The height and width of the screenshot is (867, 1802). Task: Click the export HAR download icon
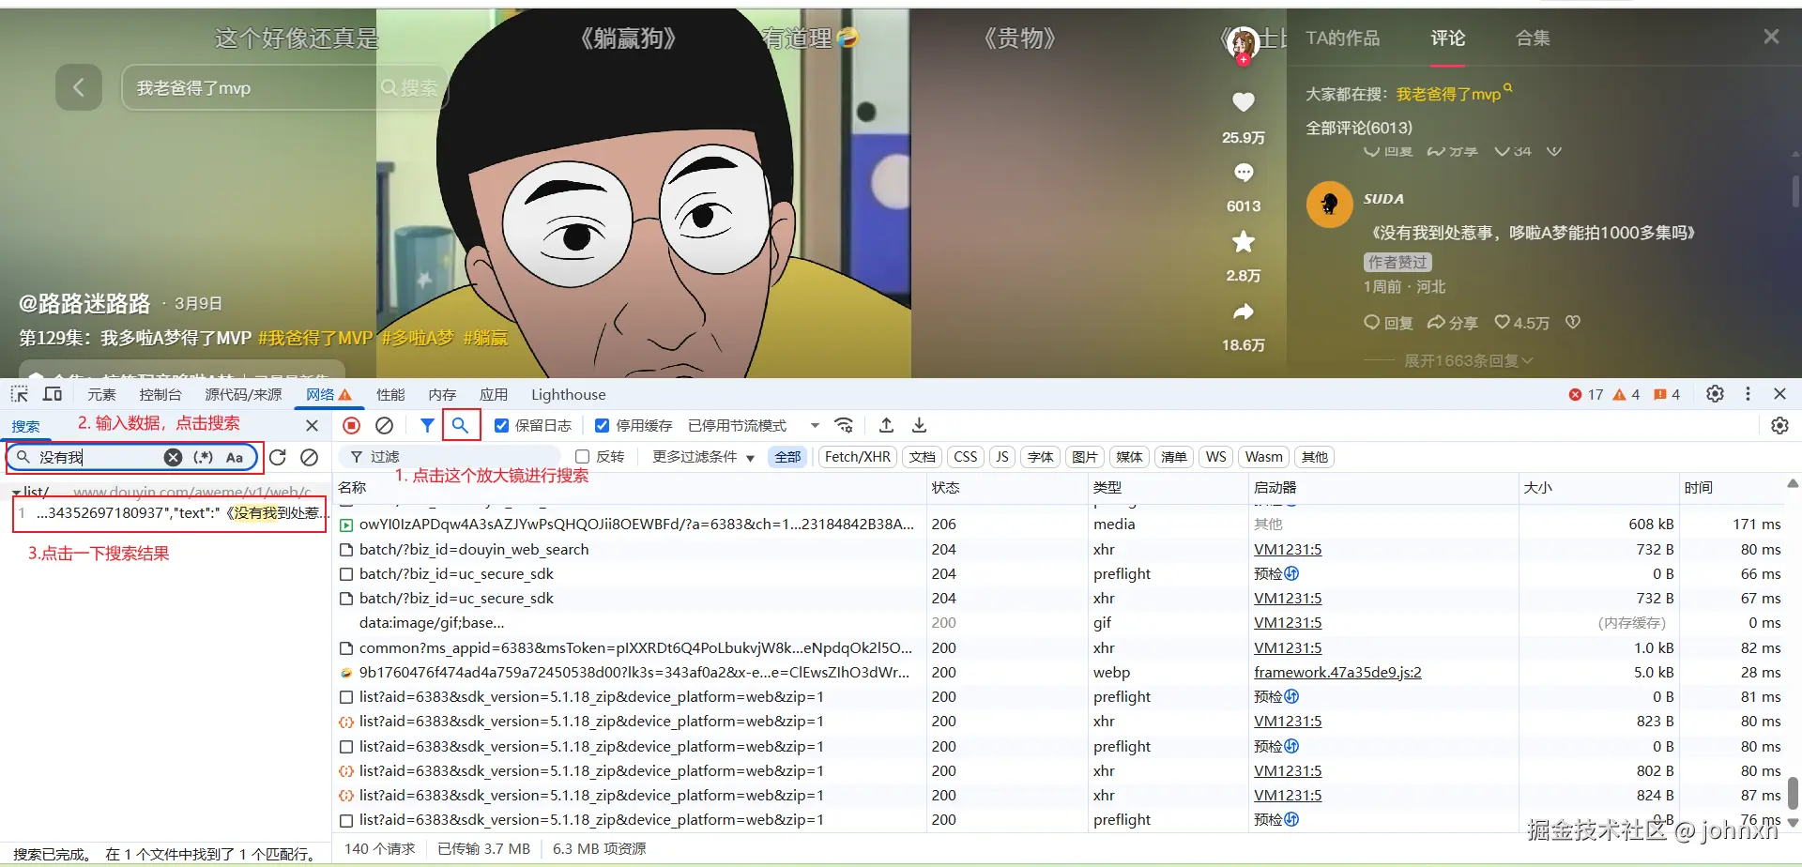click(x=920, y=426)
